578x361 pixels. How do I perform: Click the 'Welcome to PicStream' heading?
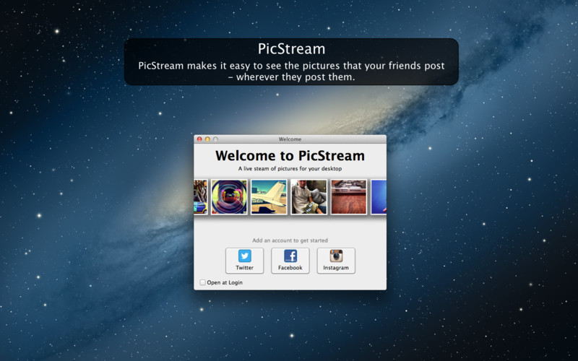290,156
